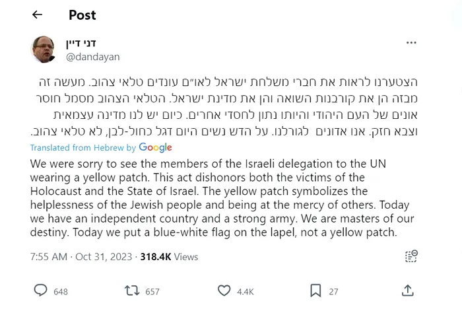Click the repost arrows icon
462x315 pixels.
point(132,291)
